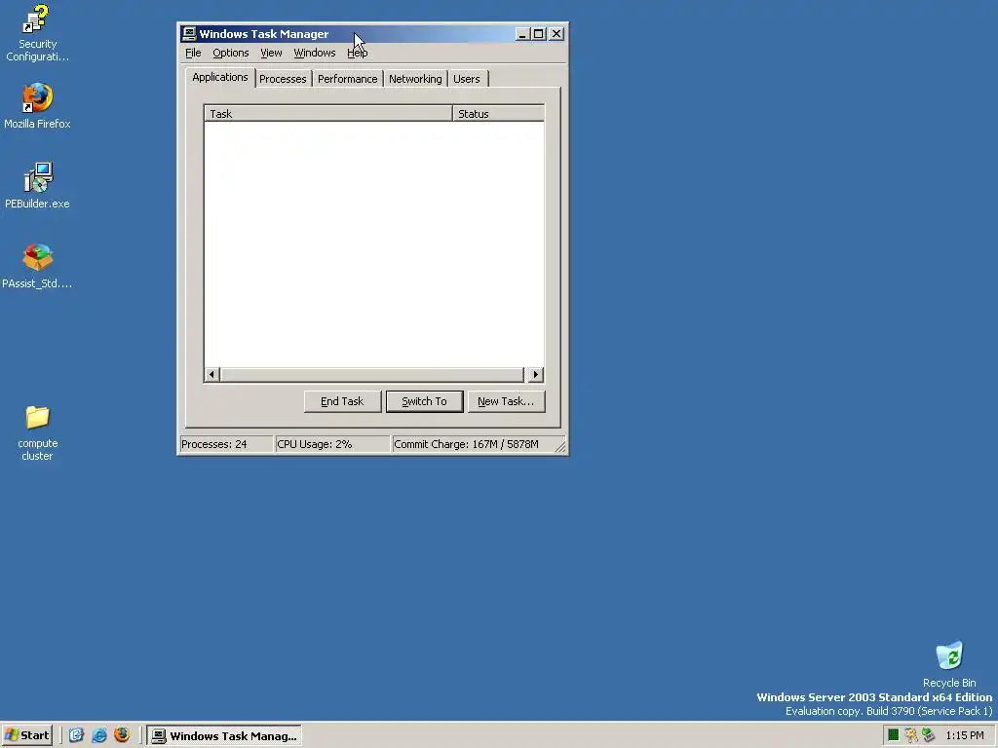Select the PEBuilder.exe desktop icon
998x748 pixels.
click(x=37, y=185)
